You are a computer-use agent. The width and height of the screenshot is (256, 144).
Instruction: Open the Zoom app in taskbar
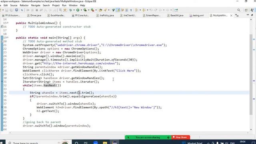pyautogui.click(x=96, y=143)
